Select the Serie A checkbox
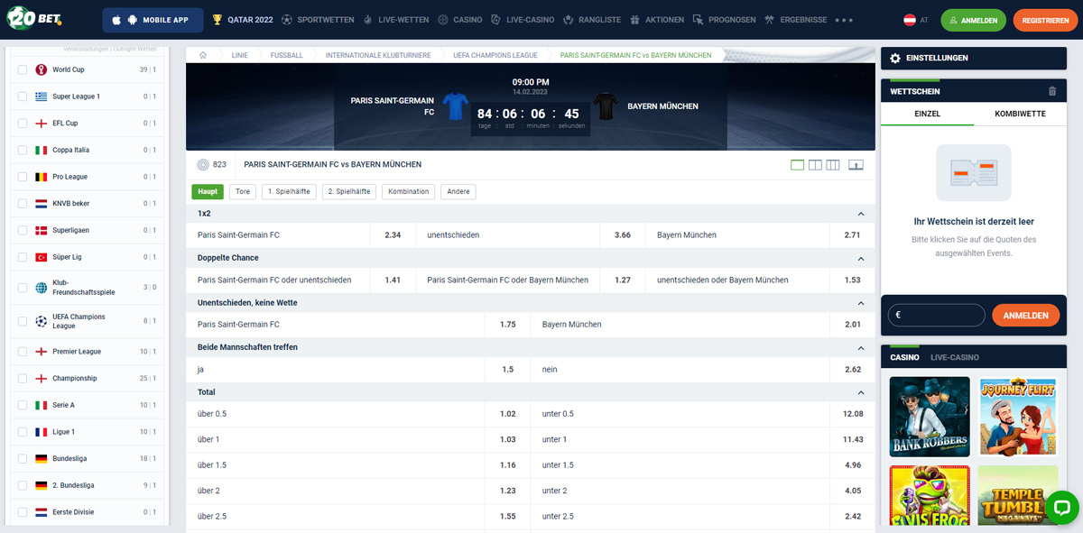This screenshot has height=533, width=1083. (23, 405)
